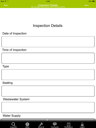The image size is (96, 128).
Task: Select the Date of Inspection field
Action: click(x=48, y=42)
